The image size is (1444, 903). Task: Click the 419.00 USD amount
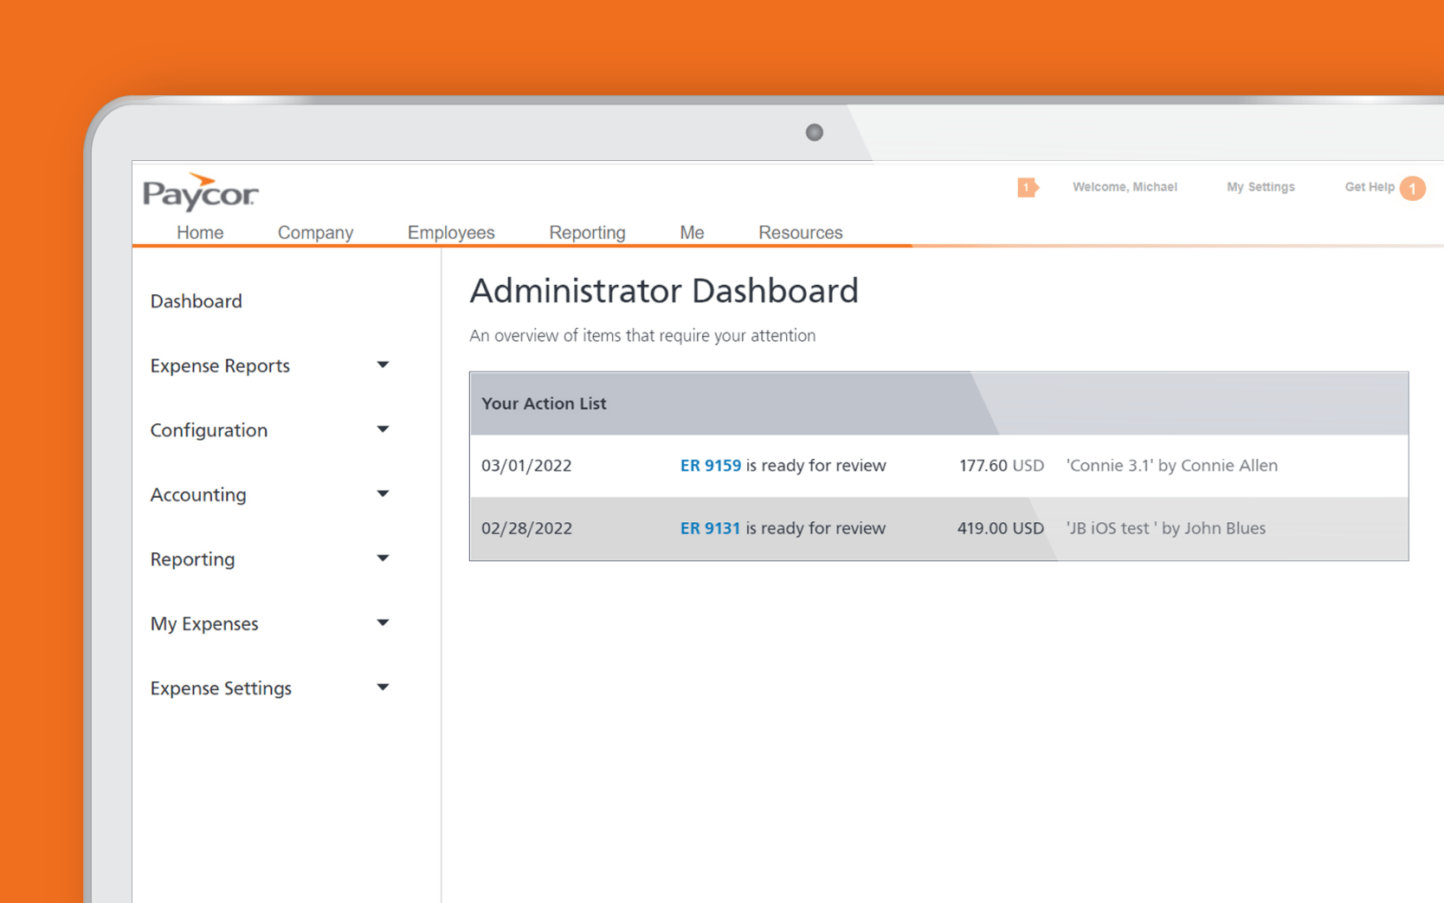pyautogui.click(x=1000, y=528)
